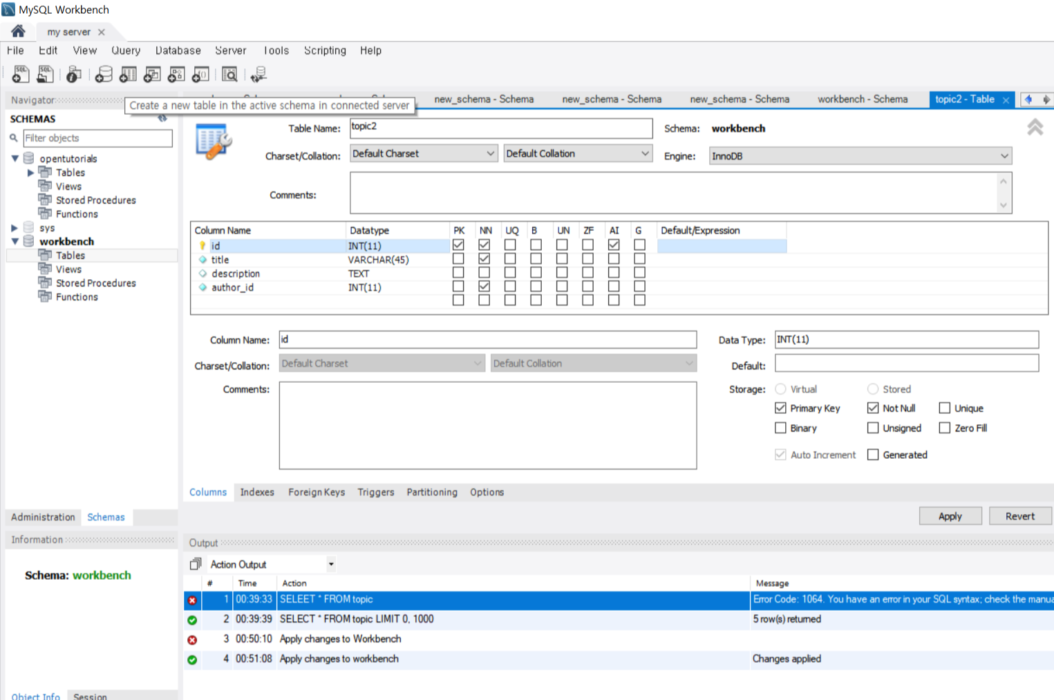The width and height of the screenshot is (1054, 700).
Task: Enable the Zero Fill checkbox
Action: 944,428
